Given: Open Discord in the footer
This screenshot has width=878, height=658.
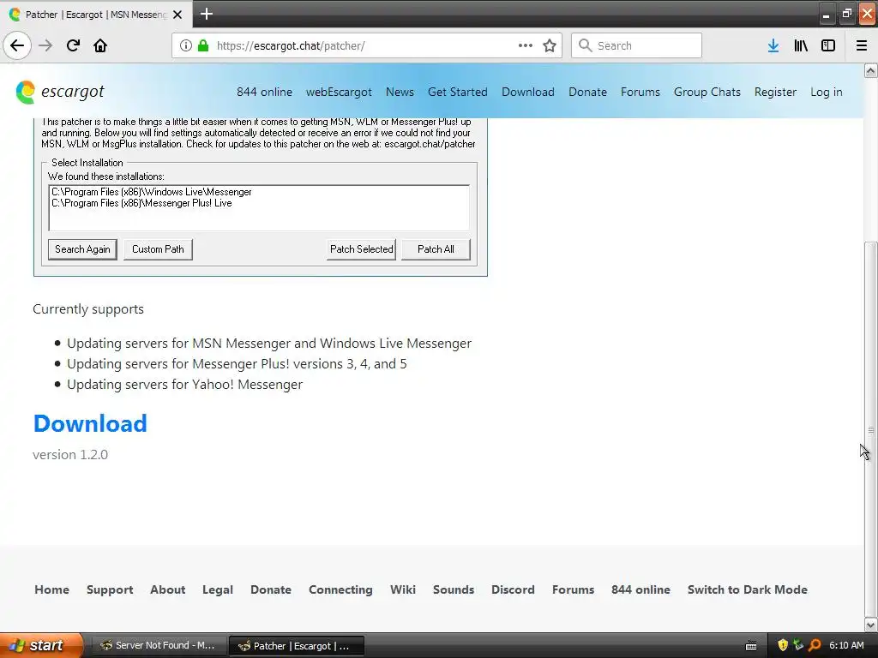Looking at the screenshot, I should point(513,589).
